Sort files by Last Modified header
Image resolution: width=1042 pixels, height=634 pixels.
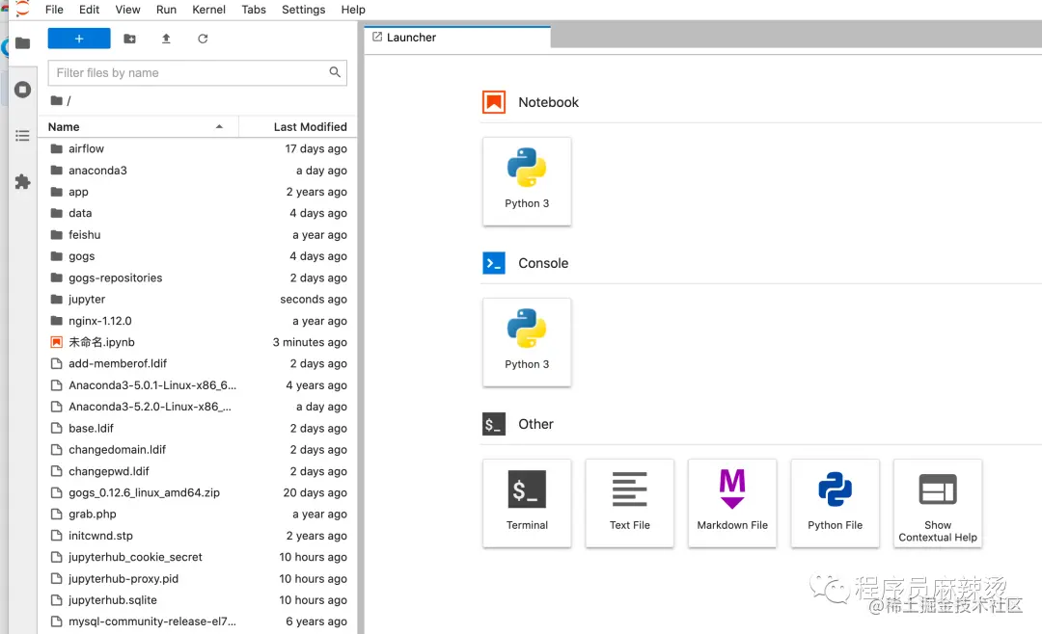298,127
